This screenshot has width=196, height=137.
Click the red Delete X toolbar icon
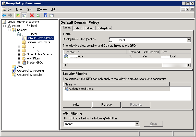[32, 16]
